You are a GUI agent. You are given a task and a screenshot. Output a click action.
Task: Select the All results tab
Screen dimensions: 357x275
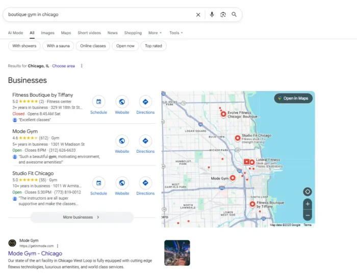coord(32,33)
